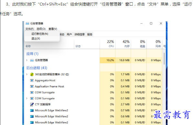Click the 2.7 MB memory value

(125, 104)
